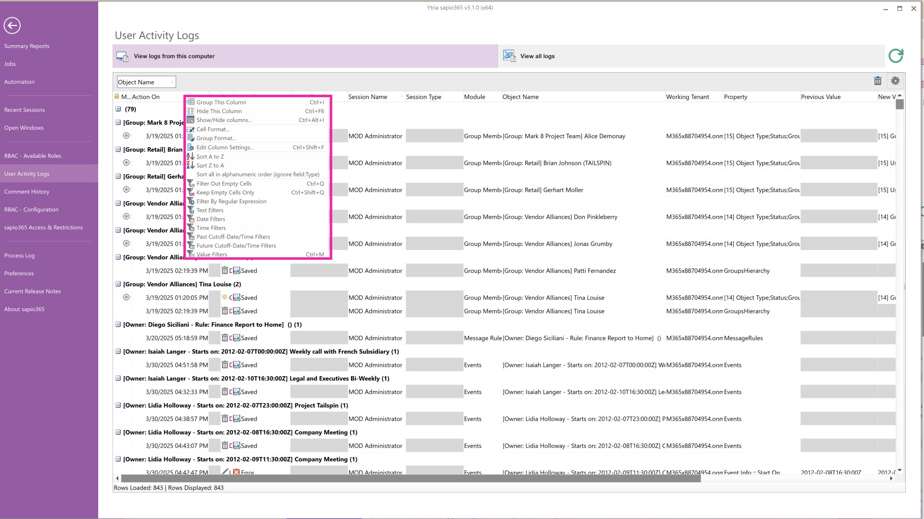924x519 pixels.
Task: Select radio button in Alice Demonay row
Action: [x=126, y=136]
